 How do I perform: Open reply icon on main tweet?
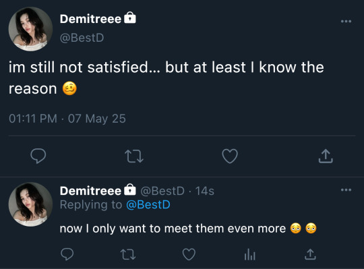(38, 156)
